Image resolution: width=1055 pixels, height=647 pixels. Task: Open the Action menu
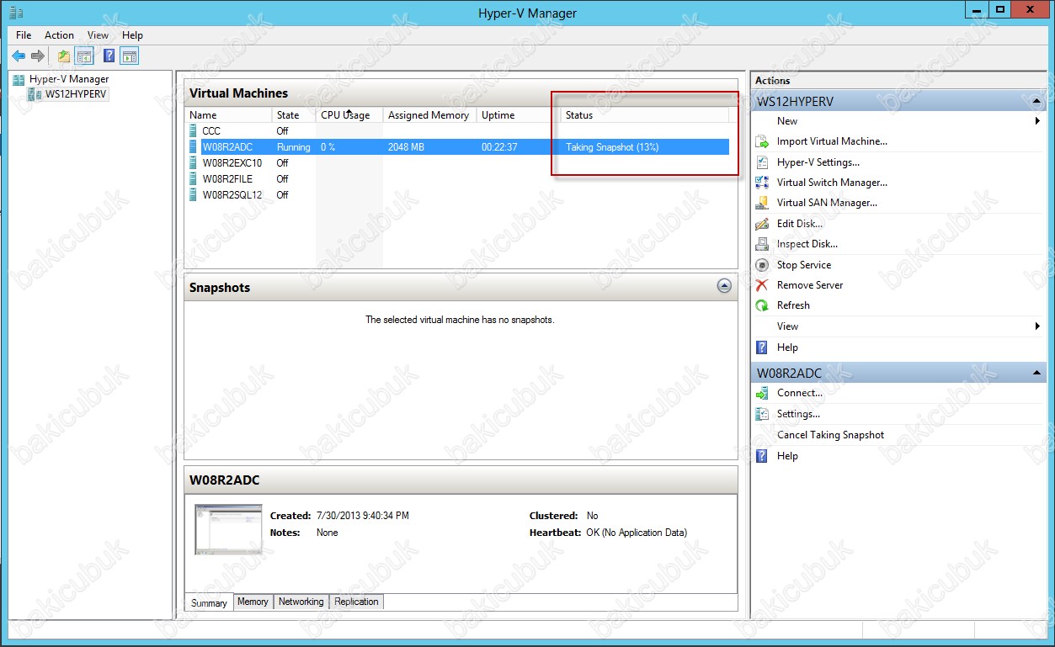(59, 35)
